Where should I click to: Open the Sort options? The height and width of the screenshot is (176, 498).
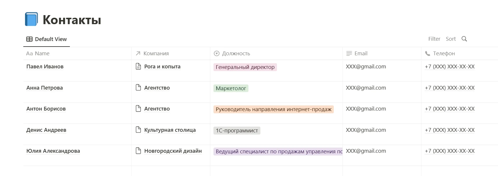coord(451,39)
